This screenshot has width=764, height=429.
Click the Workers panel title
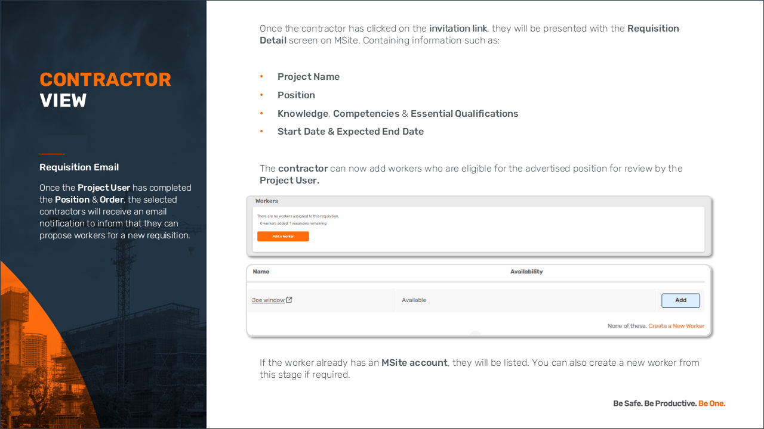pos(267,201)
